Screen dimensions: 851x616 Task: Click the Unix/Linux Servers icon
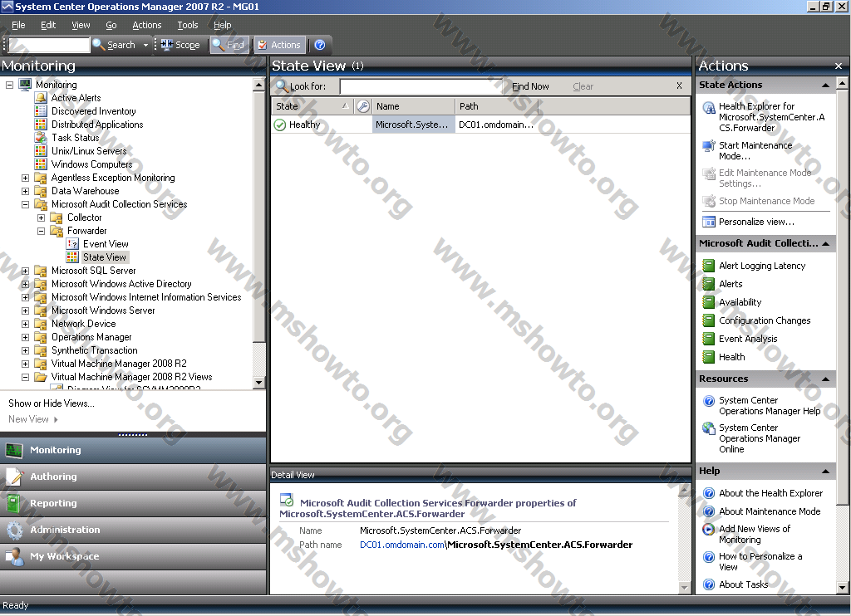[x=41, y=151]
